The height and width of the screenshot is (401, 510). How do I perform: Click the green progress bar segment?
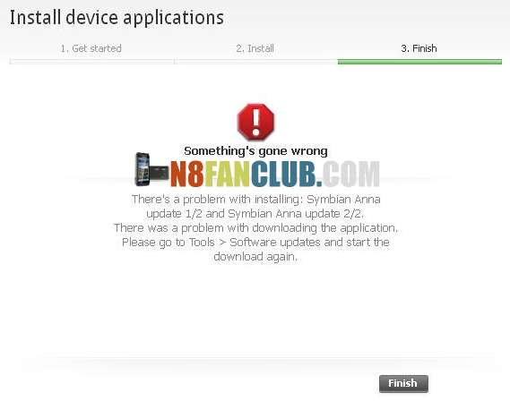pyautogui.click(x=419, y=62)
